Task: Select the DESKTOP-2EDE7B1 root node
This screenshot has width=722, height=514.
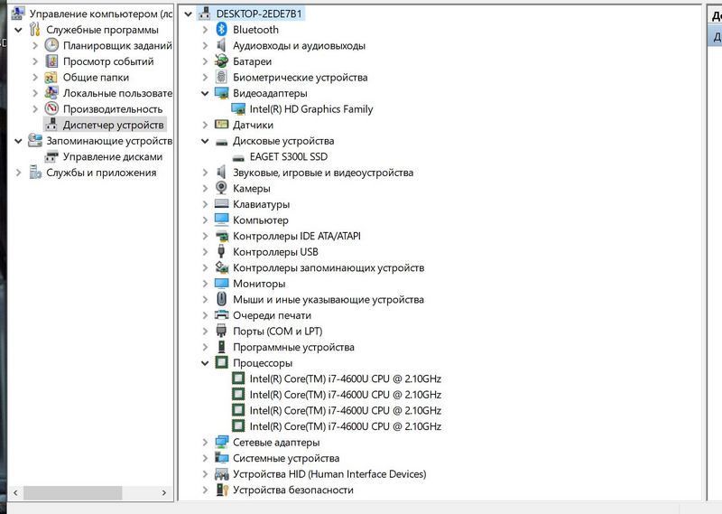Action: tap(259, 14)
